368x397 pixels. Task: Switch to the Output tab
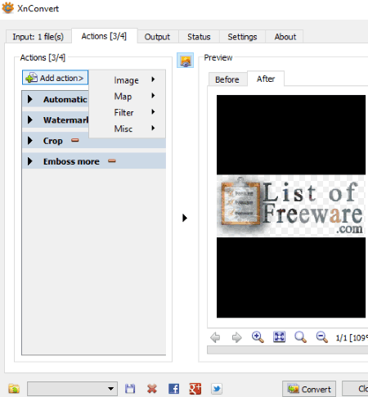(x=157, y=37)
